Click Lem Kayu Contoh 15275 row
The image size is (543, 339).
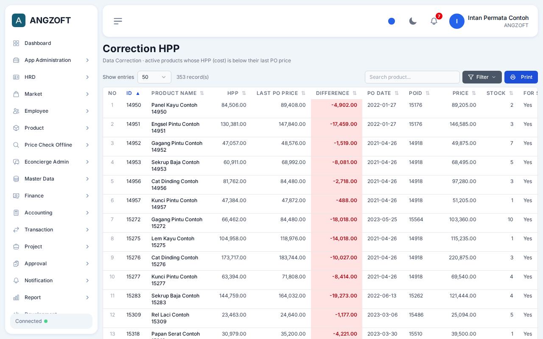[320, 242]
